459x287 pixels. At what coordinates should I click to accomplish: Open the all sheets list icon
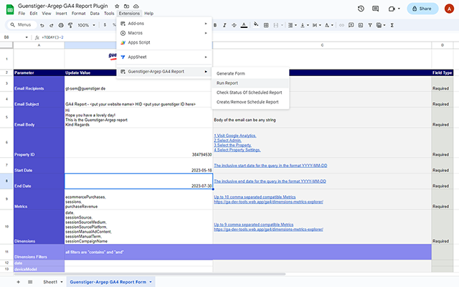[30, 282]
